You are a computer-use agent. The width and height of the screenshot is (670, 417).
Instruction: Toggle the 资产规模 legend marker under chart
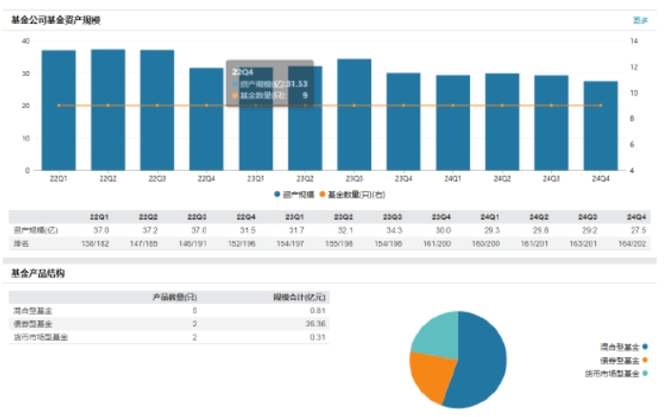[x=277, y=194]
